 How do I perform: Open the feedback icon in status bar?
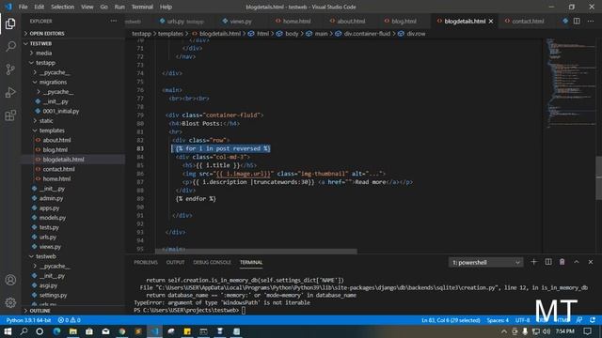579,320
